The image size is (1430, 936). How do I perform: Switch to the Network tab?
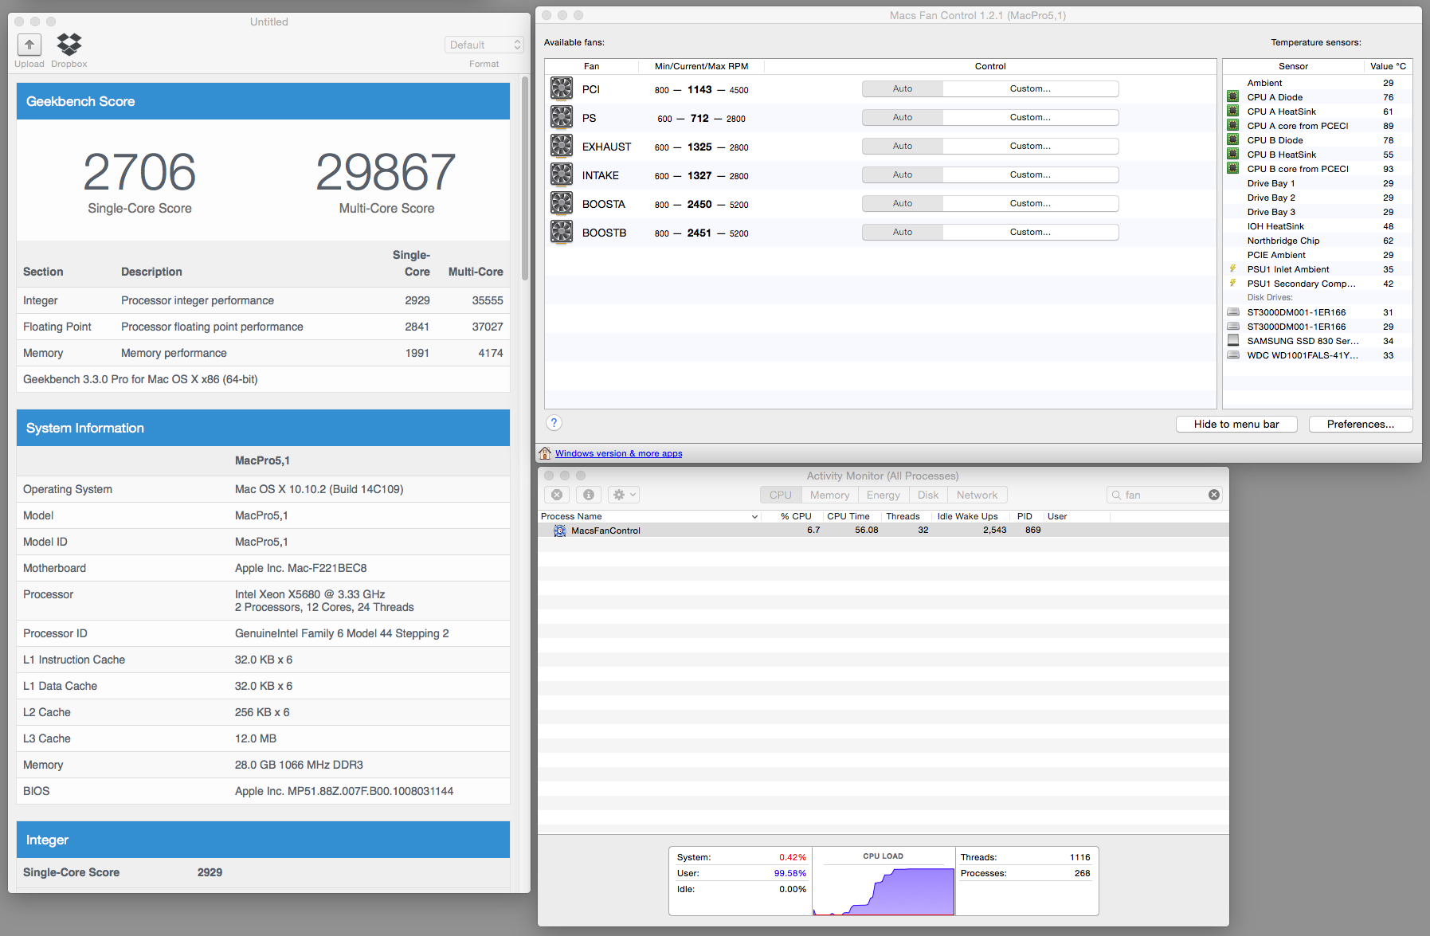977,495
